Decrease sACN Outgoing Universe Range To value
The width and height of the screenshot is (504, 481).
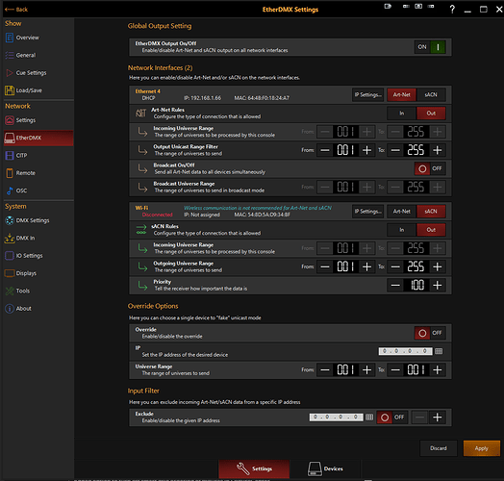tap(395, 266)
